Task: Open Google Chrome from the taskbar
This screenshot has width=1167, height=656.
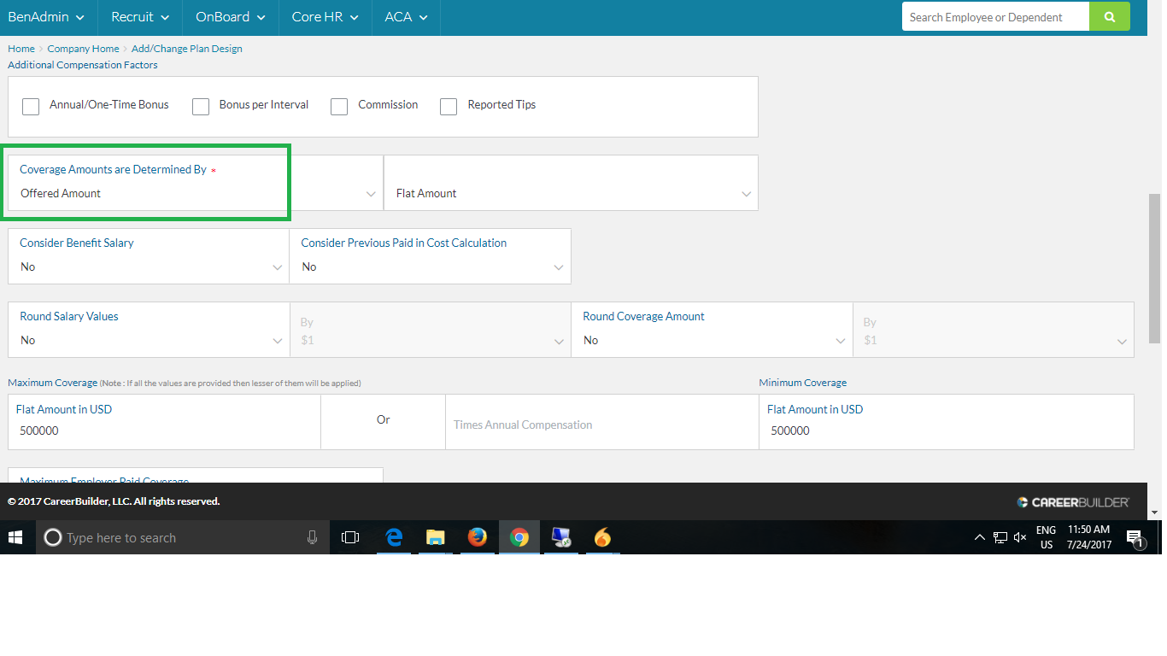Action: click(x=519, y=537)
